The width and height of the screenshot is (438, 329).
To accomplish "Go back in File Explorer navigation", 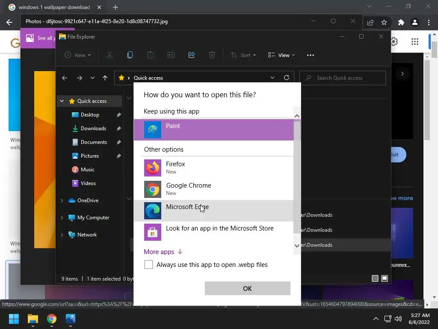I will [x=65, y=78].
